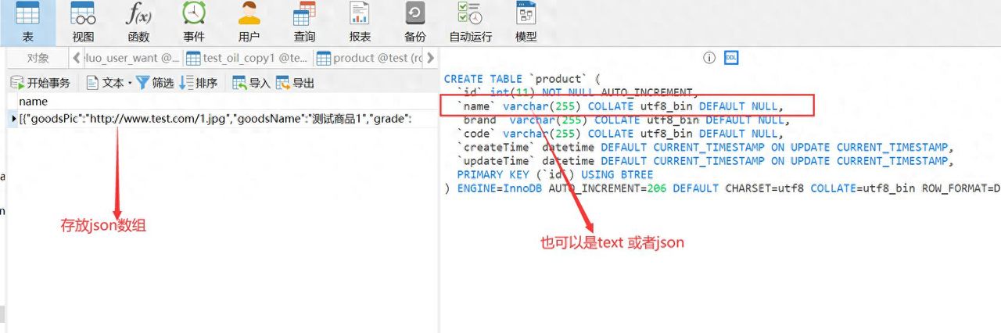
Task: Open the 表 (Table) objects view
Action: [27, 23]
